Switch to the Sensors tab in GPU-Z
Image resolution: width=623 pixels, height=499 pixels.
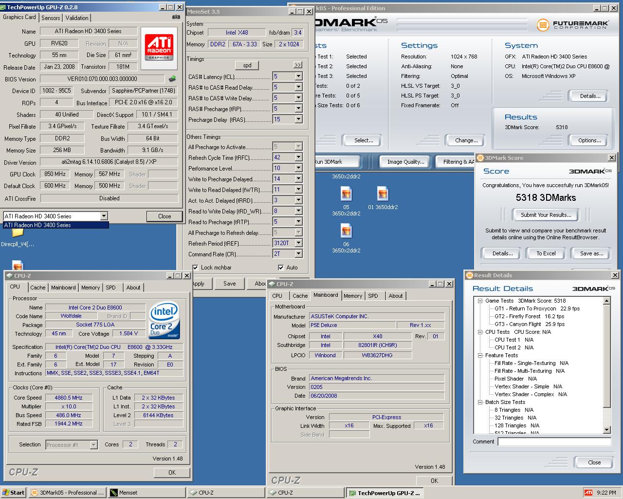[x=51, y=18]
